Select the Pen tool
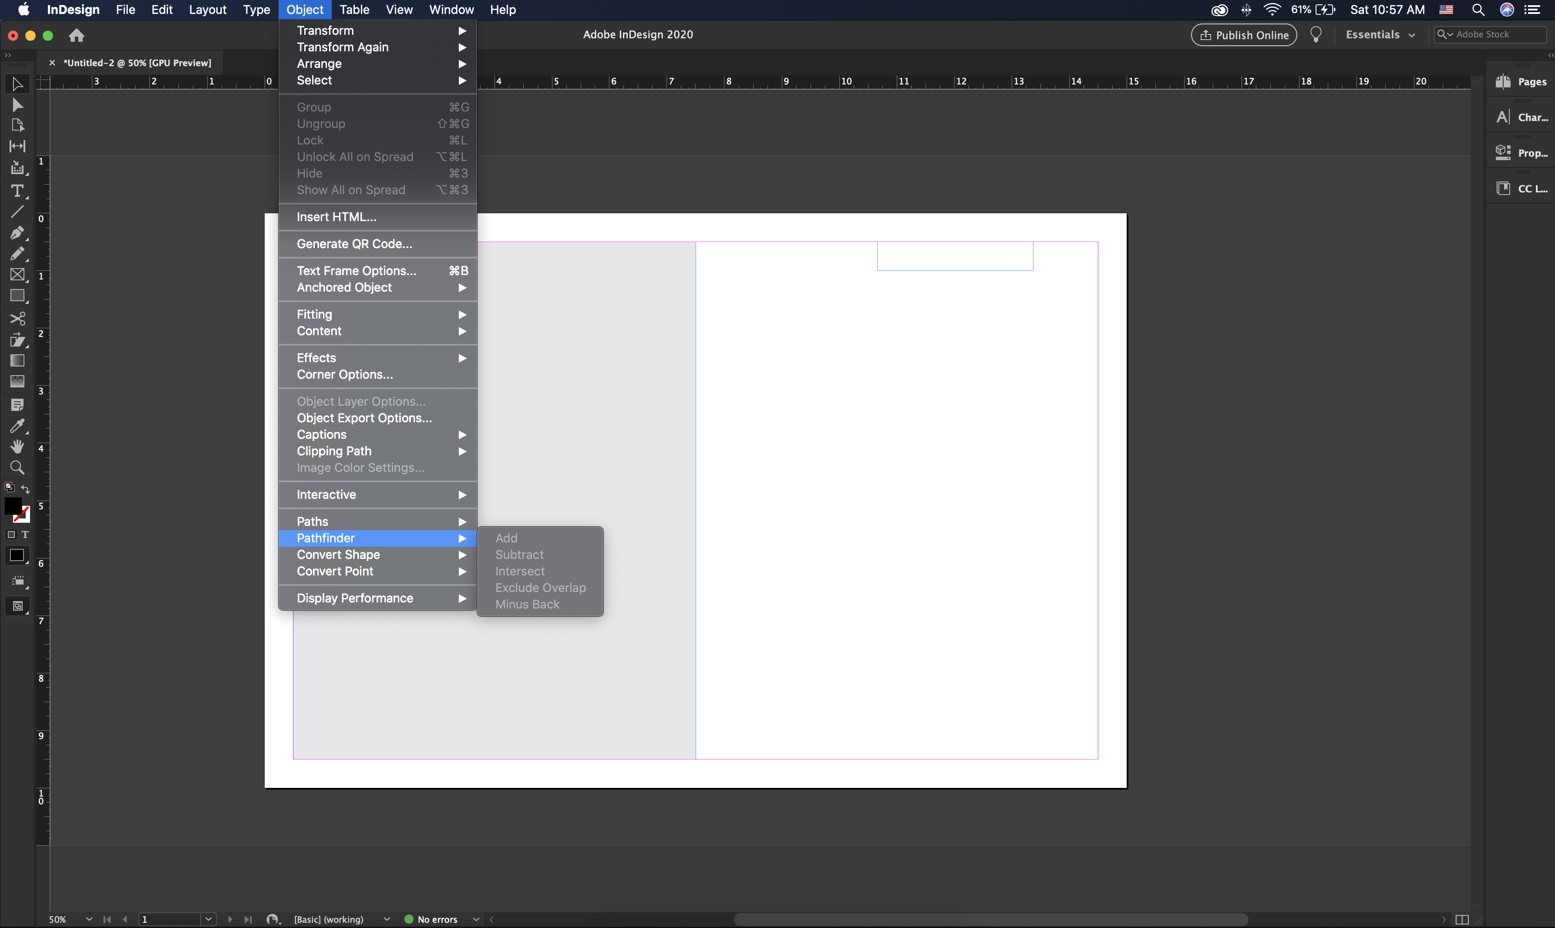Image resolution: width=1555 pixels, height=928 pixels. (17, 233)
